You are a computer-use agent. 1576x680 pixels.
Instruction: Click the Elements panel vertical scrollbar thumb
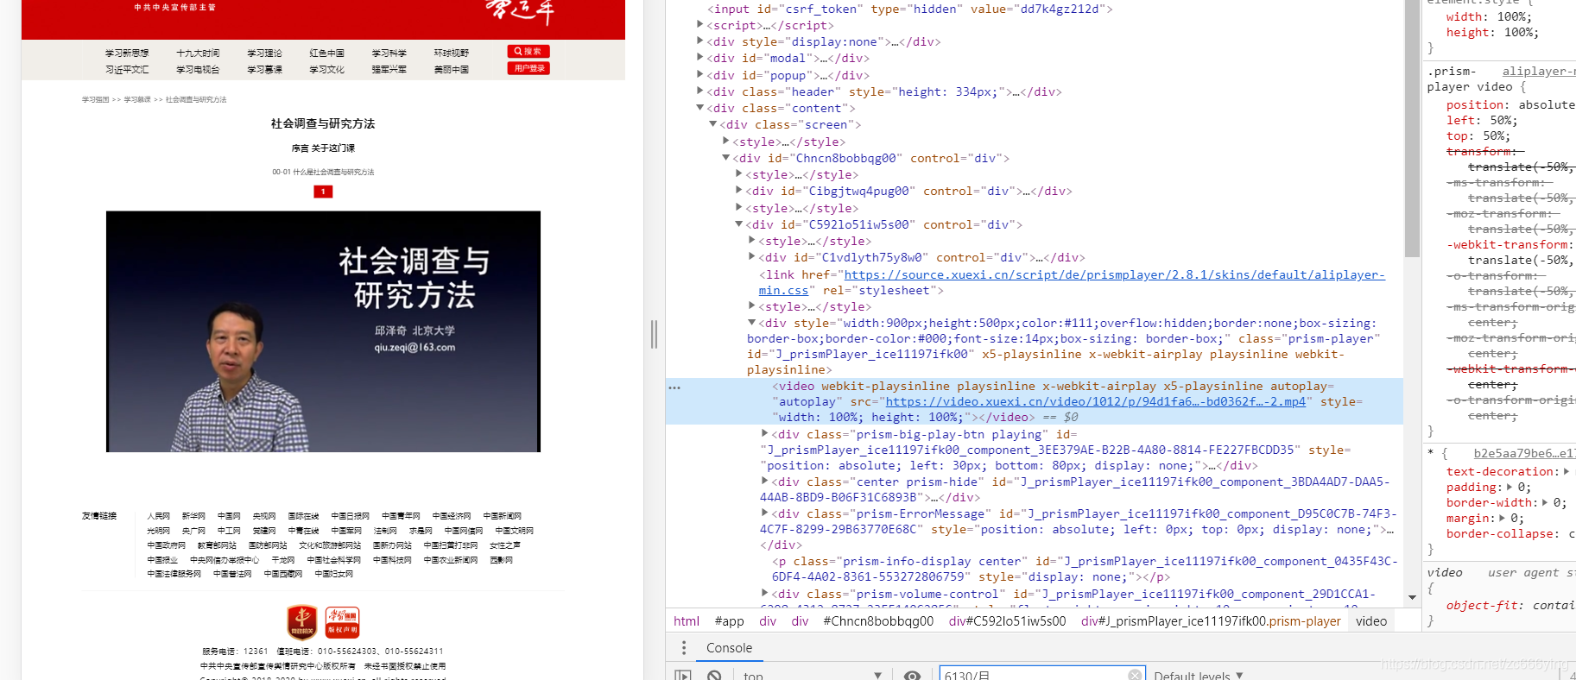point(1412,129)
